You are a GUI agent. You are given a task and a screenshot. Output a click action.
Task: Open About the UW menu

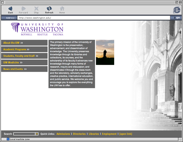(x=24, y=43)
